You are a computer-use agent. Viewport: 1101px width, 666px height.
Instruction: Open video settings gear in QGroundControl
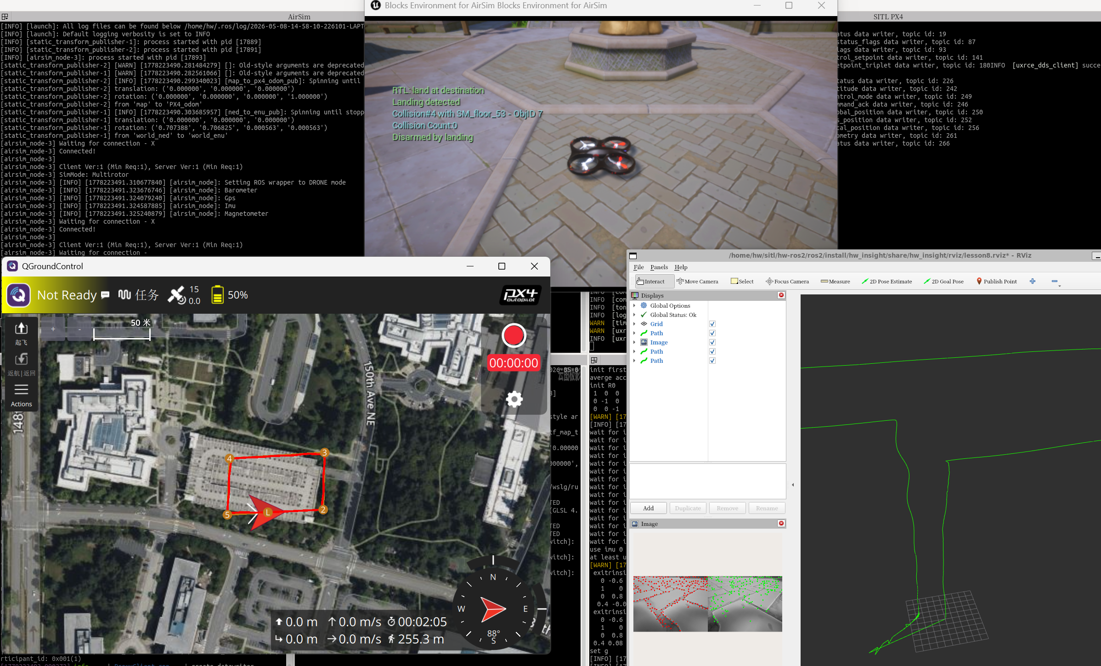[514, 399]
